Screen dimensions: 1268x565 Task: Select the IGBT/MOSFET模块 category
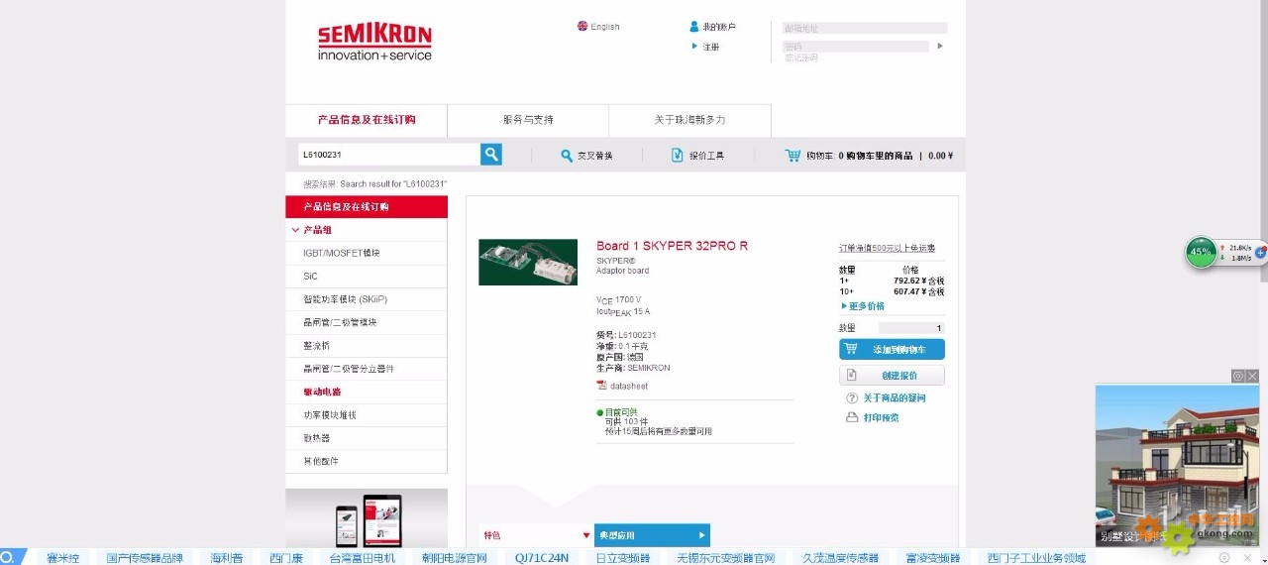[367, 253]
